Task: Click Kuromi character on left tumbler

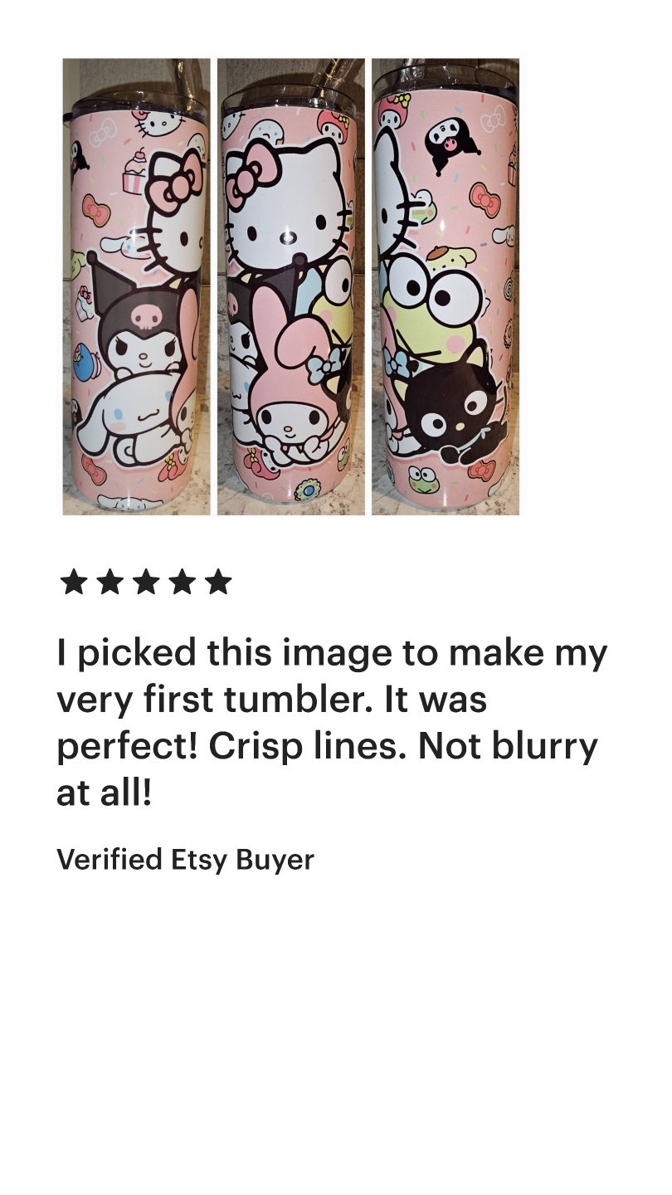Action: click(137, 319)
